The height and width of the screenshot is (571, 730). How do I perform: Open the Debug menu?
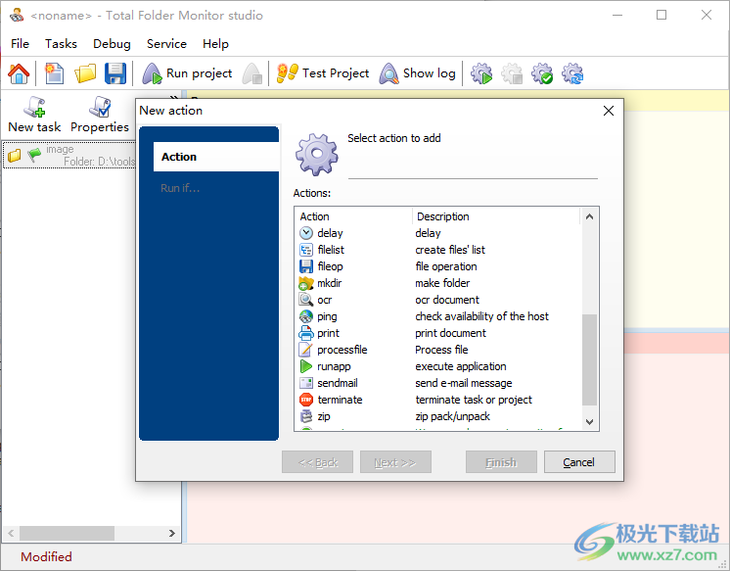pos(112,44)
